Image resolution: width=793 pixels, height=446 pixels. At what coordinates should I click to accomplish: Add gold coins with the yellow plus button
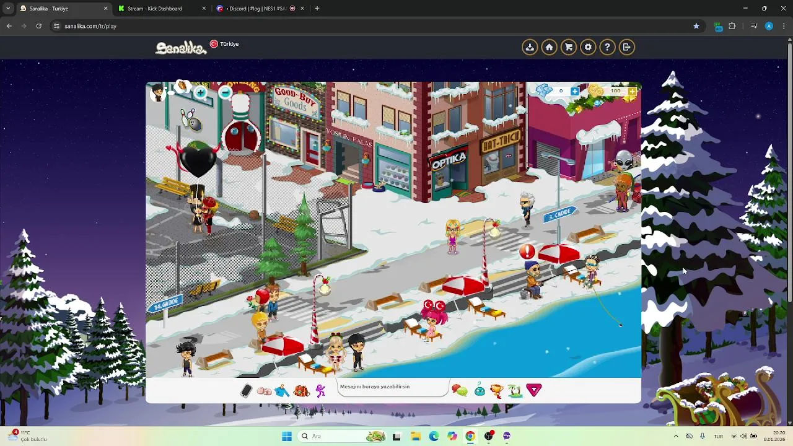pos(632,92)
